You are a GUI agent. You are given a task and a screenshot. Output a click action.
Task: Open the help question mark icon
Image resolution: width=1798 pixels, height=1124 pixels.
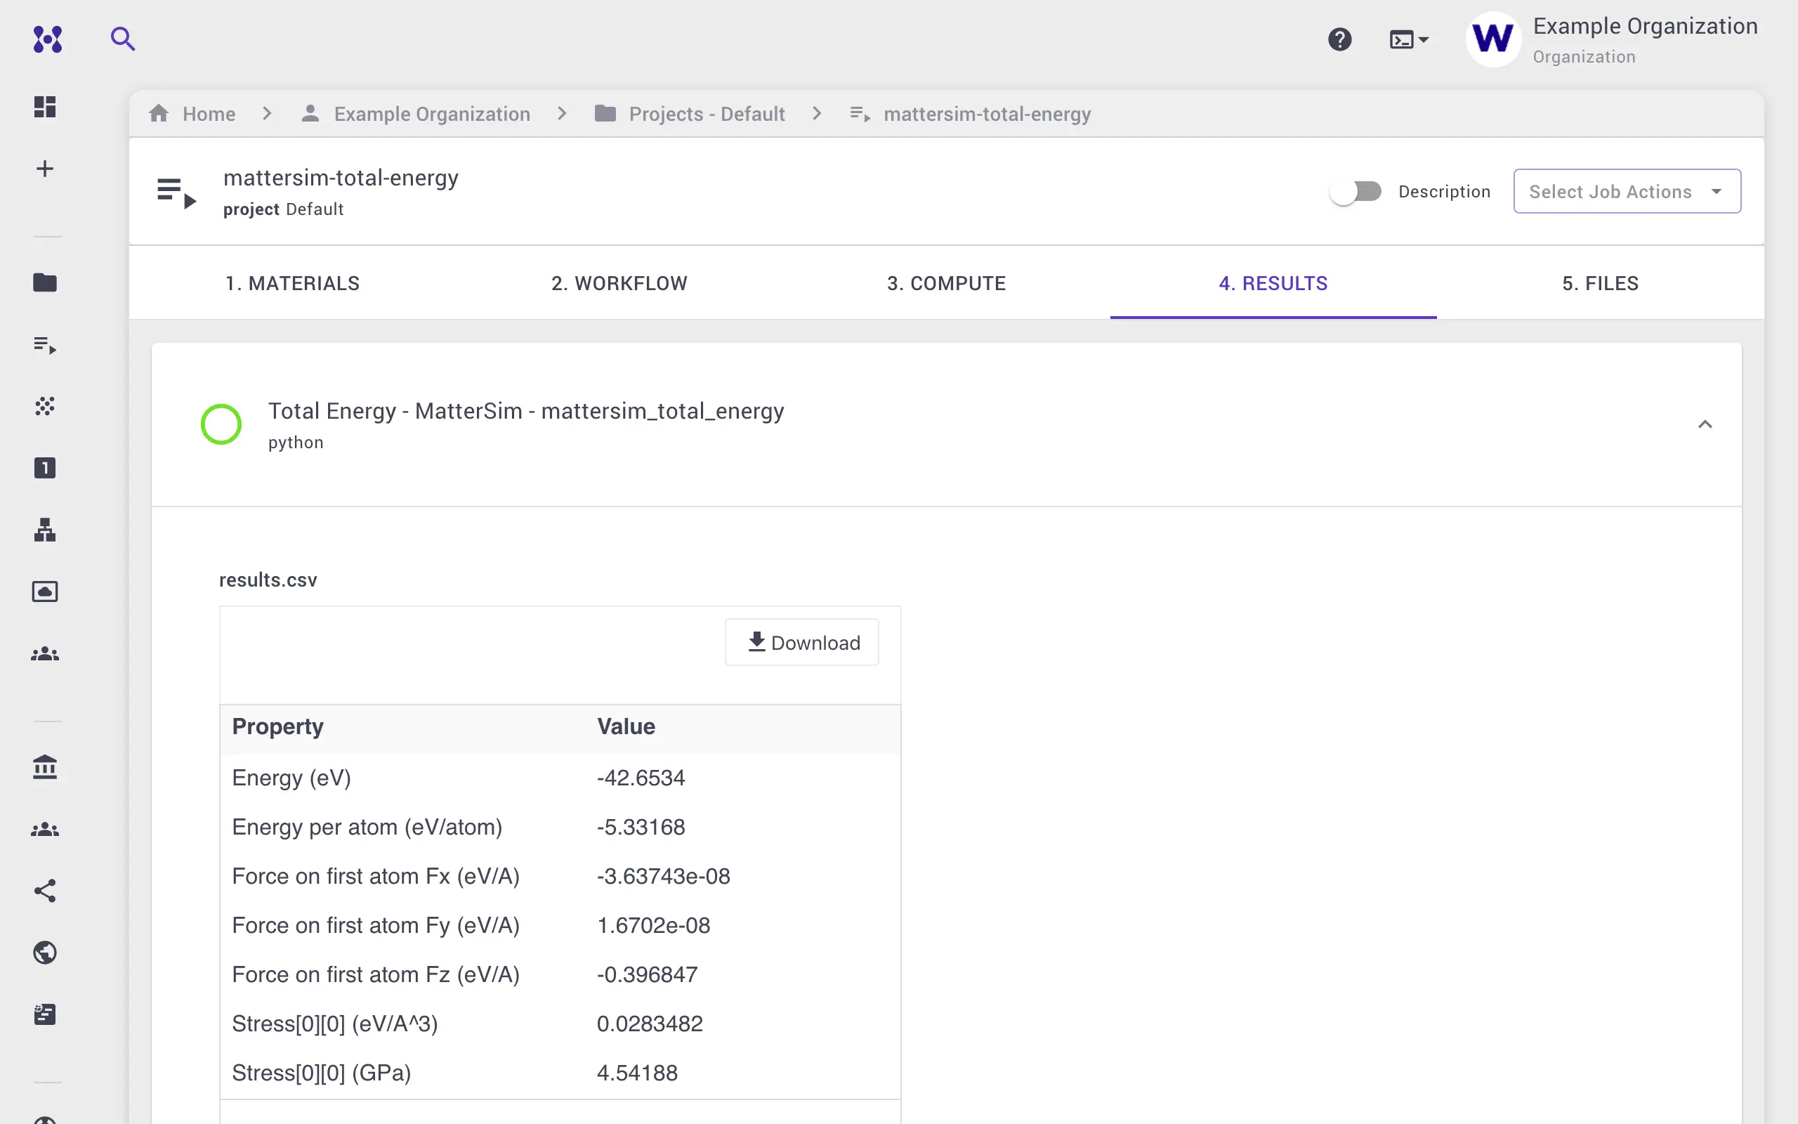point(1339,39)
